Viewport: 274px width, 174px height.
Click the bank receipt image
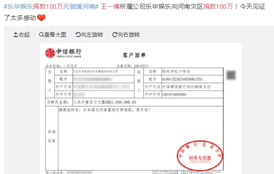(x=141, y=109)
